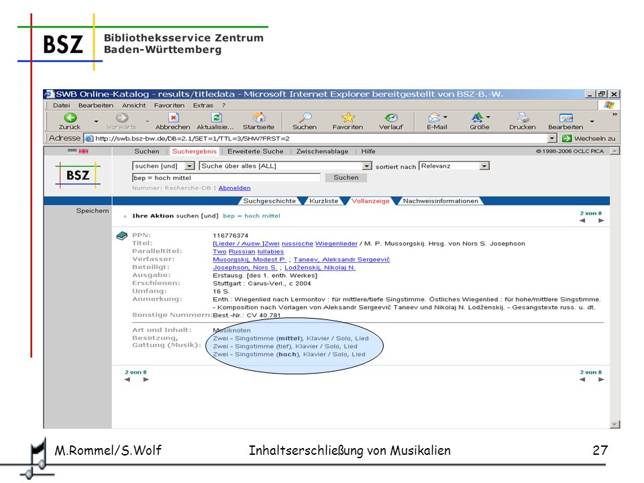Click Speichern in the left sidebar
Image resolution: width=644 pixels, height=483 pixels.
[93, 211]
